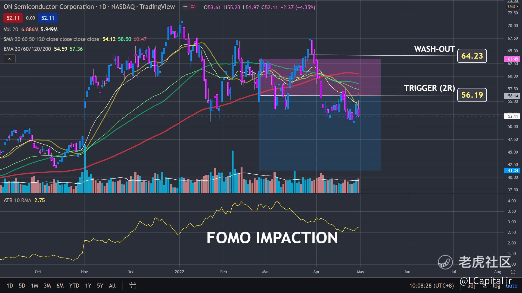Click the red sell price 52.11 button

click(x=13, y=18)
